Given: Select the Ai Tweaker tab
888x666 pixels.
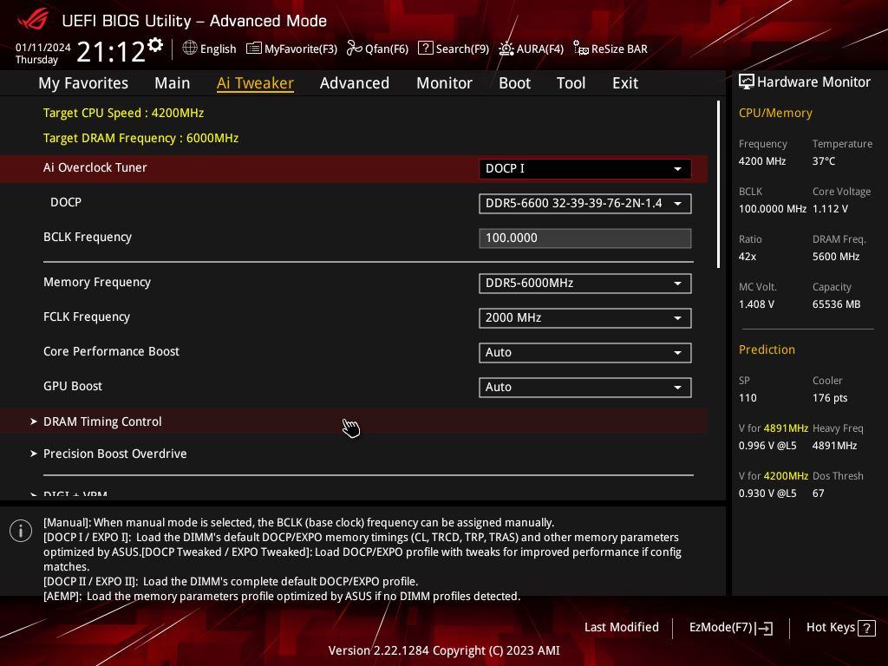Looking at the screenshot, I should 255,83.
